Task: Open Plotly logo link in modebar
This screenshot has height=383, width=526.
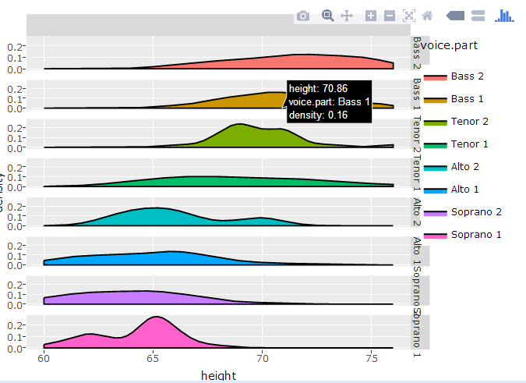Action: [x=505, y=16]
